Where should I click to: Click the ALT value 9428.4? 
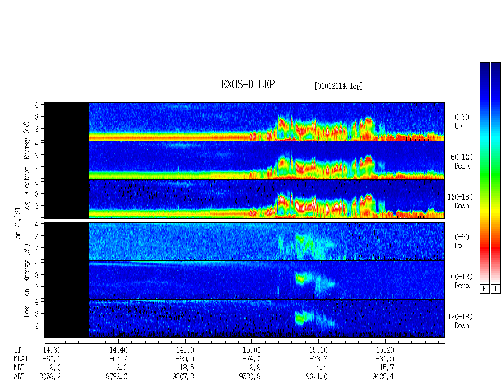tap(383, 377)
